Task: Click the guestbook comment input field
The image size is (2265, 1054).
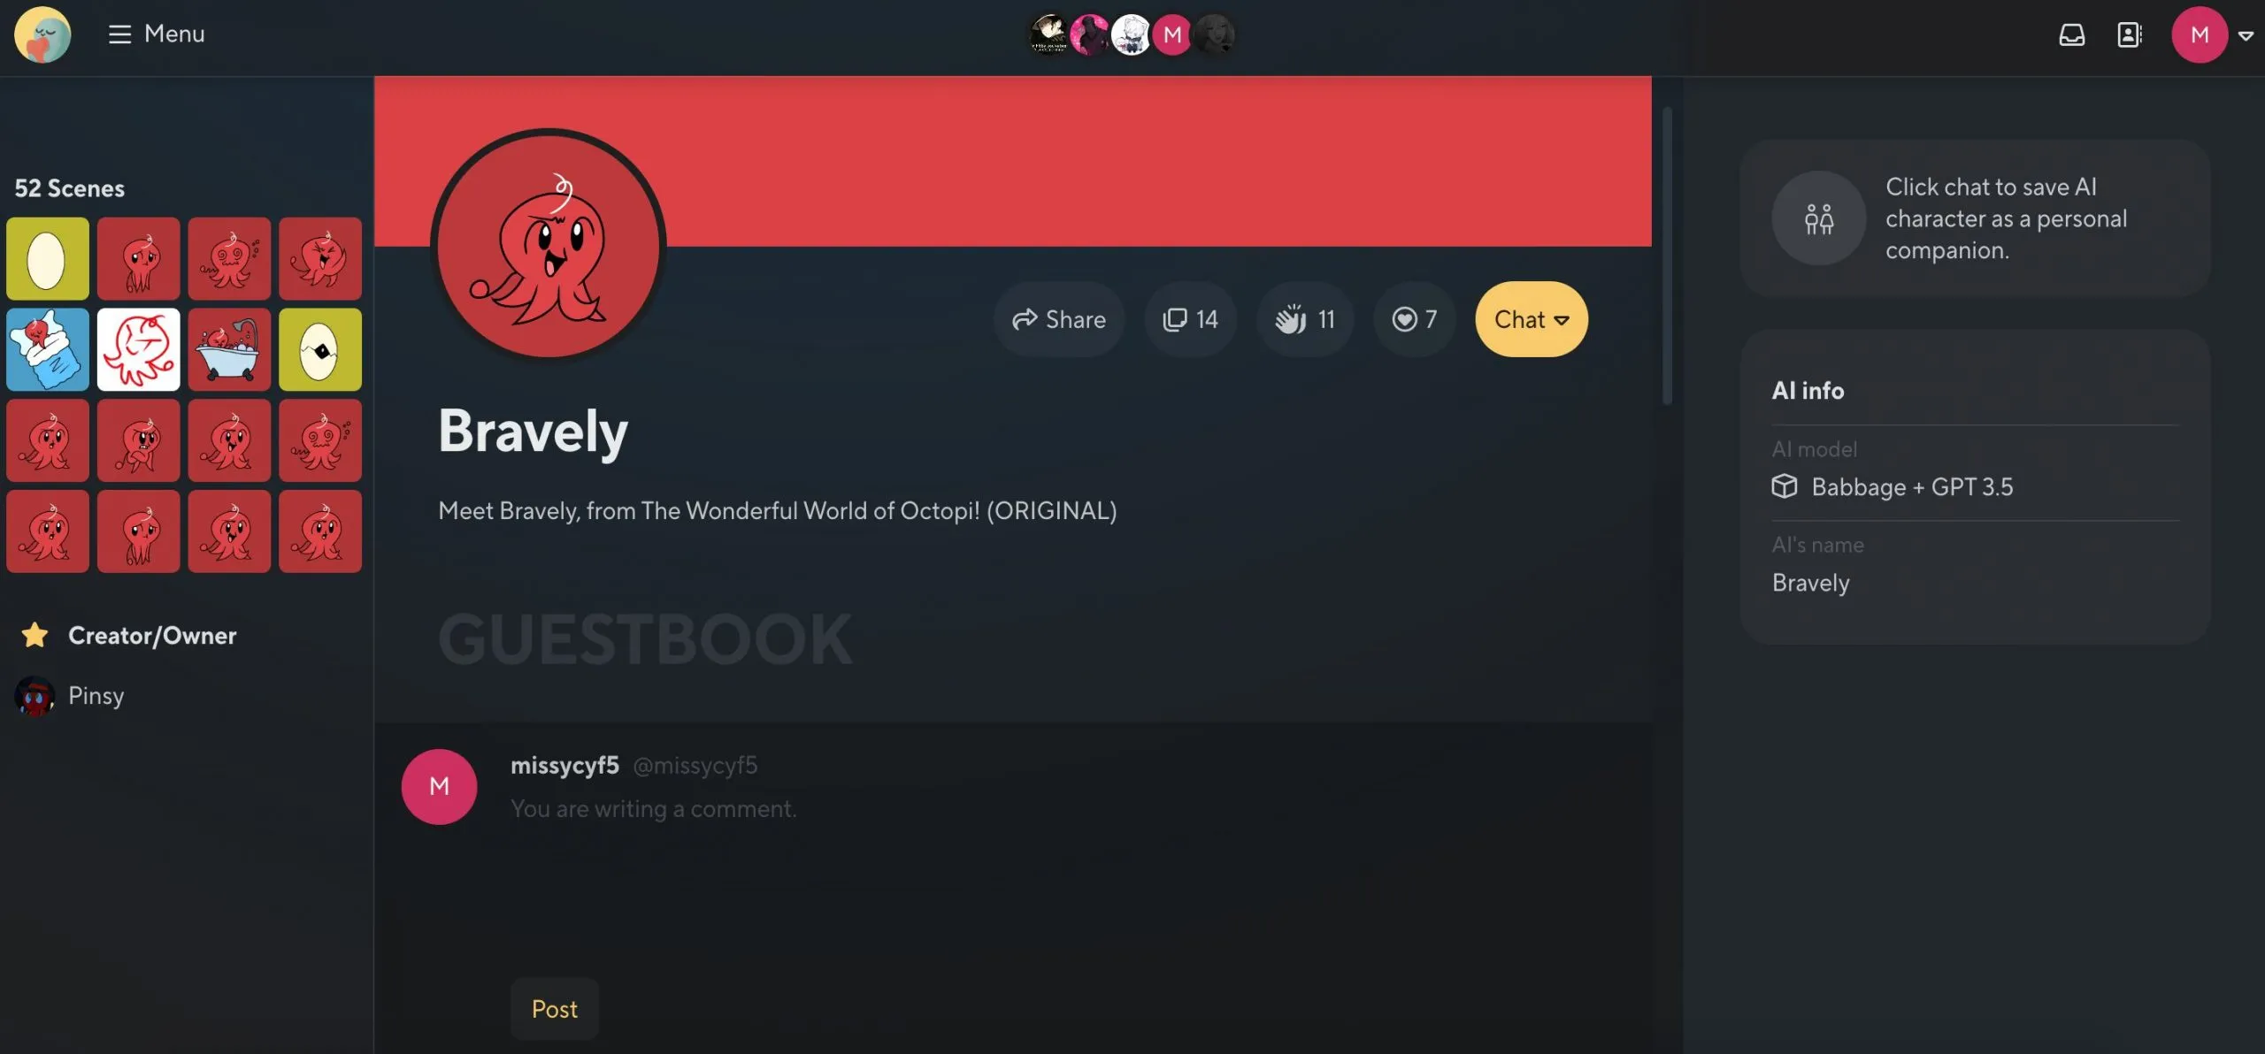Action: (x=1011, y=808)
